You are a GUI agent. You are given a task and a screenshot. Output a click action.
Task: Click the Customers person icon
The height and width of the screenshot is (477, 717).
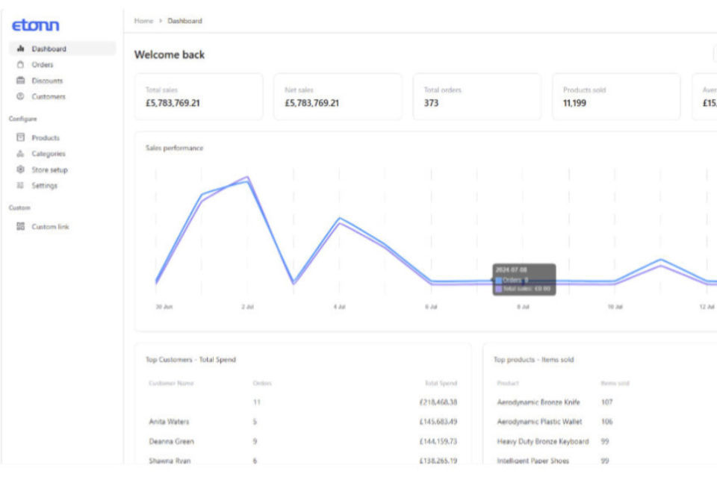tap(21, 96)
